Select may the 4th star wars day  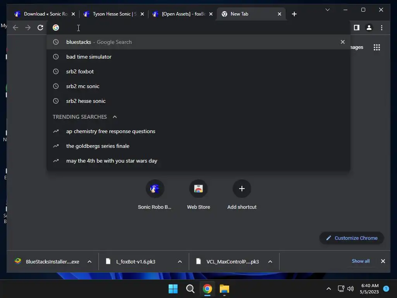tap(198, 161)
